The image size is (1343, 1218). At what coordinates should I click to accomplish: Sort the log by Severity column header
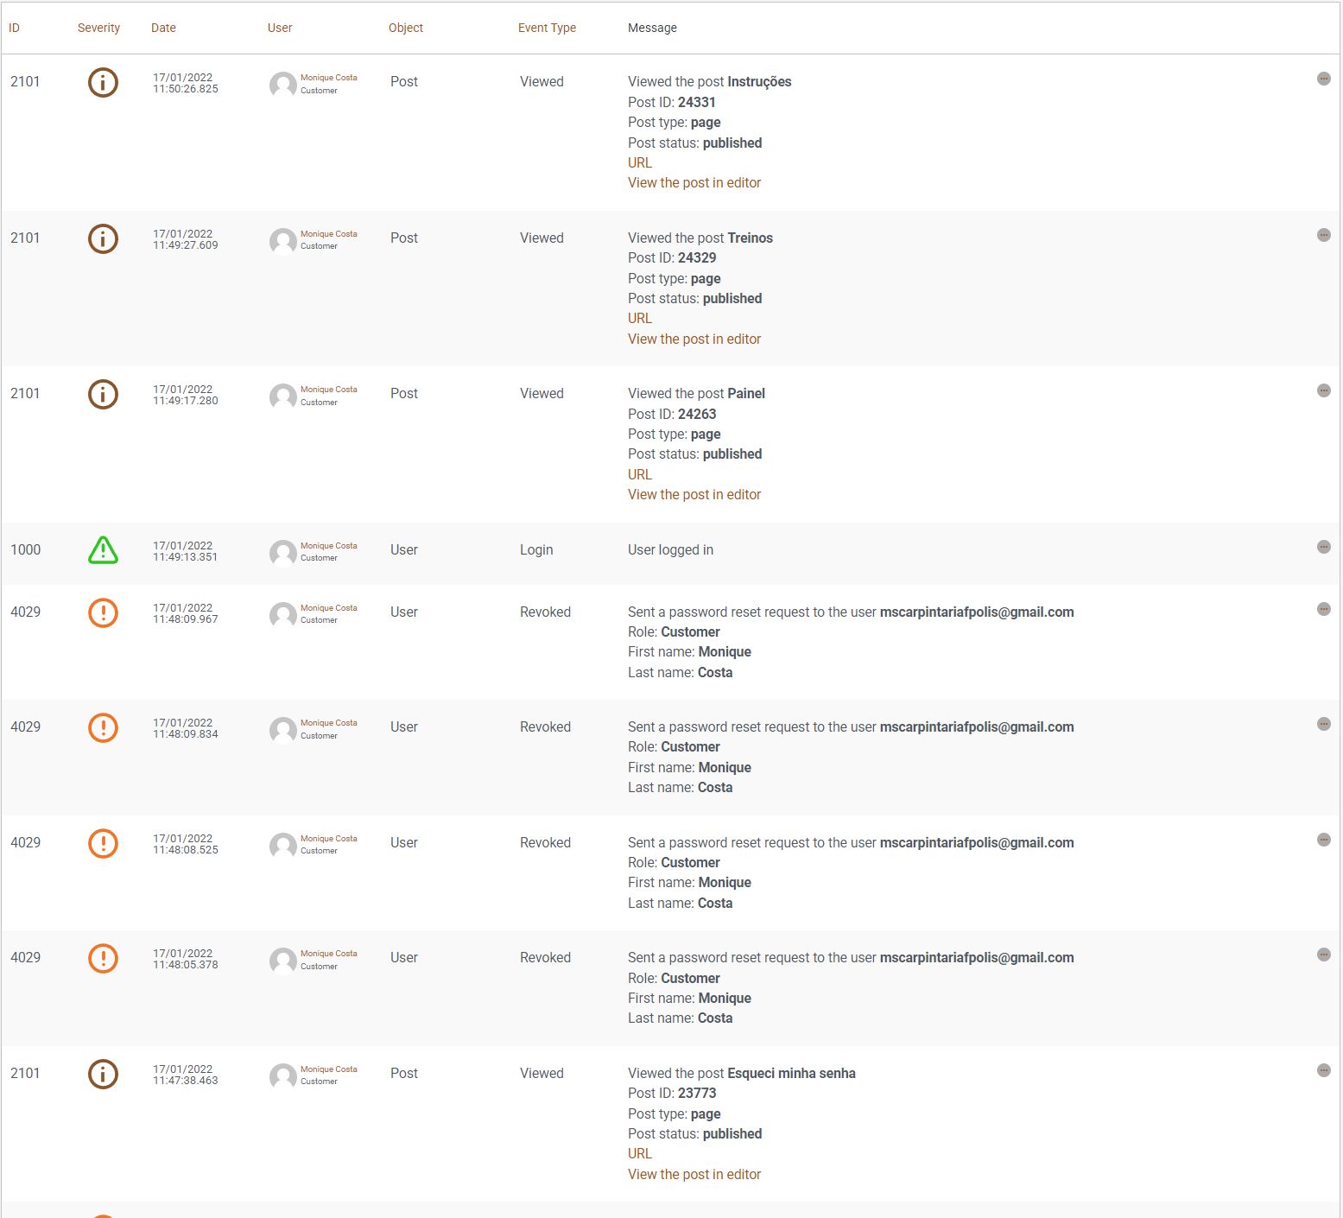tap(98, 28)
